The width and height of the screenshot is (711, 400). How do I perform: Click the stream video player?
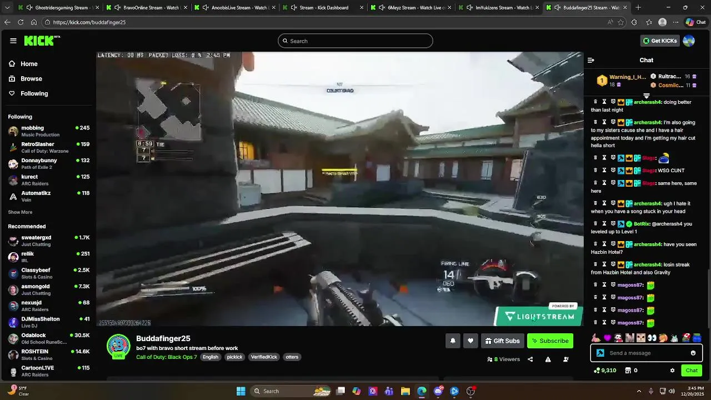340,189
